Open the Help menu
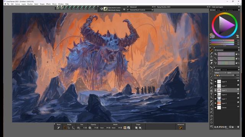245x137 pixels. (67, 4)
